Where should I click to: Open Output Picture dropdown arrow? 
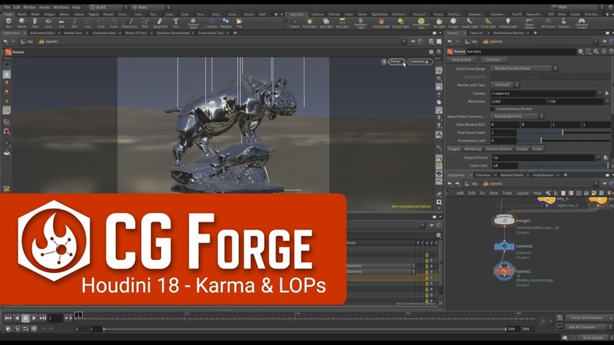(x=598, y=157)
